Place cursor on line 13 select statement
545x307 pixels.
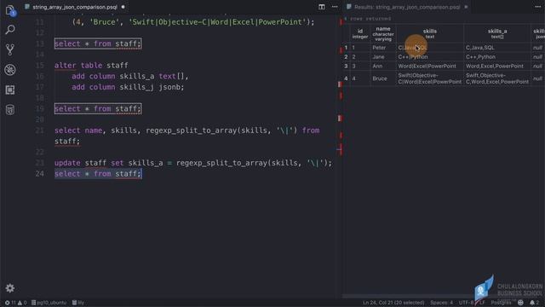tap(98, 43)
